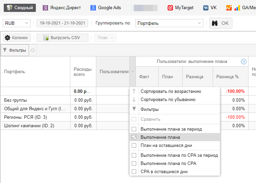Open the Портфель grouping dropdown
The image size is (256, 183).
pyautogui.click(x=169, y=23)
